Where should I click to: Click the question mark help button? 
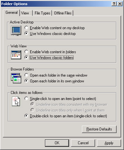[114, 4]
